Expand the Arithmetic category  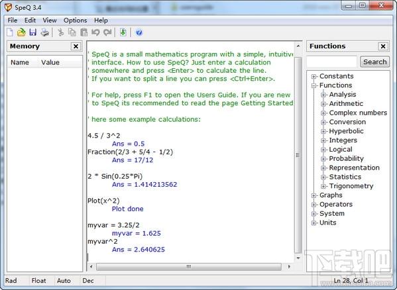pos(323,104)
